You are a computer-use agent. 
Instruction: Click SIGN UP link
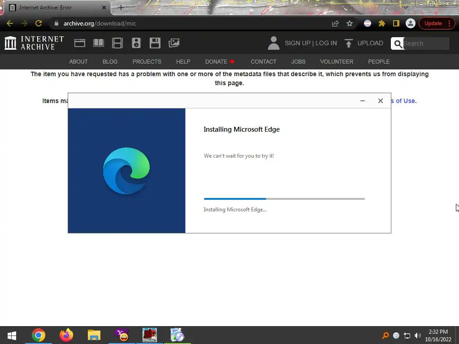pos(298,43)
